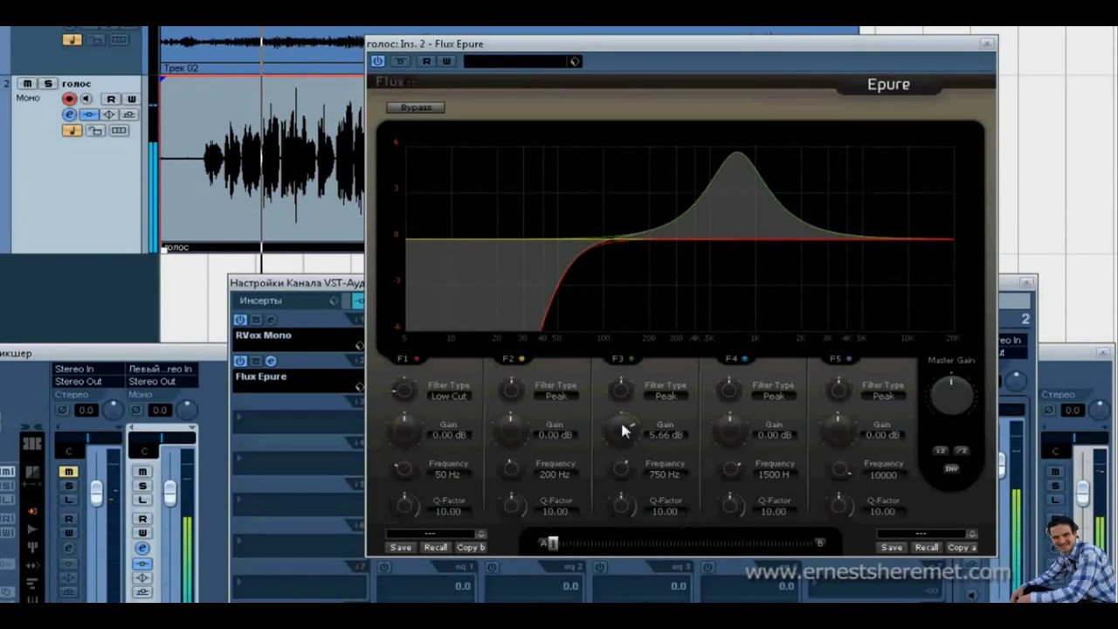
Task: Click the Copy b button
Action: click(471, 548)
